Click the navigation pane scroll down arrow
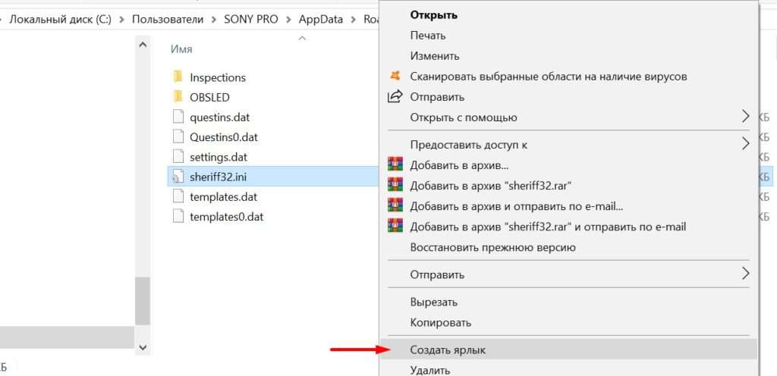 pyautogui.click(x=143, y=346)
